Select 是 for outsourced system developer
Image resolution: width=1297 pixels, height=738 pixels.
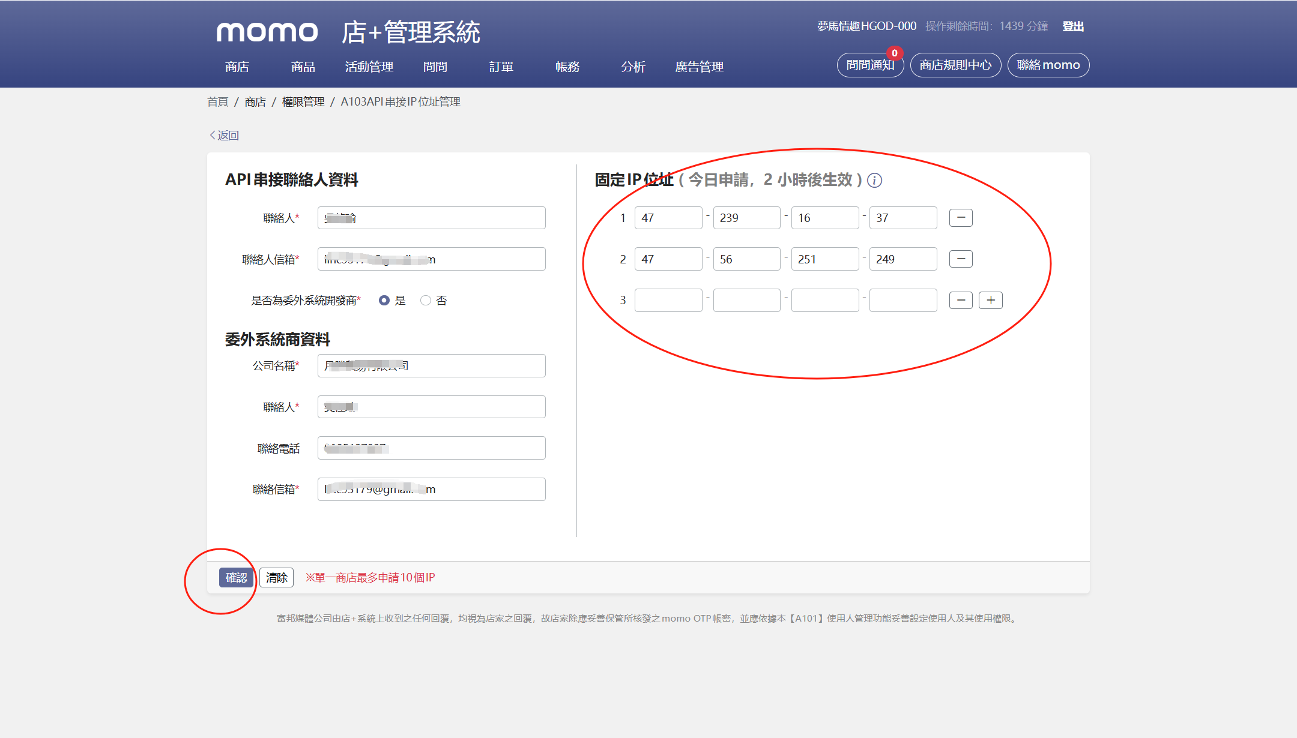384,300
